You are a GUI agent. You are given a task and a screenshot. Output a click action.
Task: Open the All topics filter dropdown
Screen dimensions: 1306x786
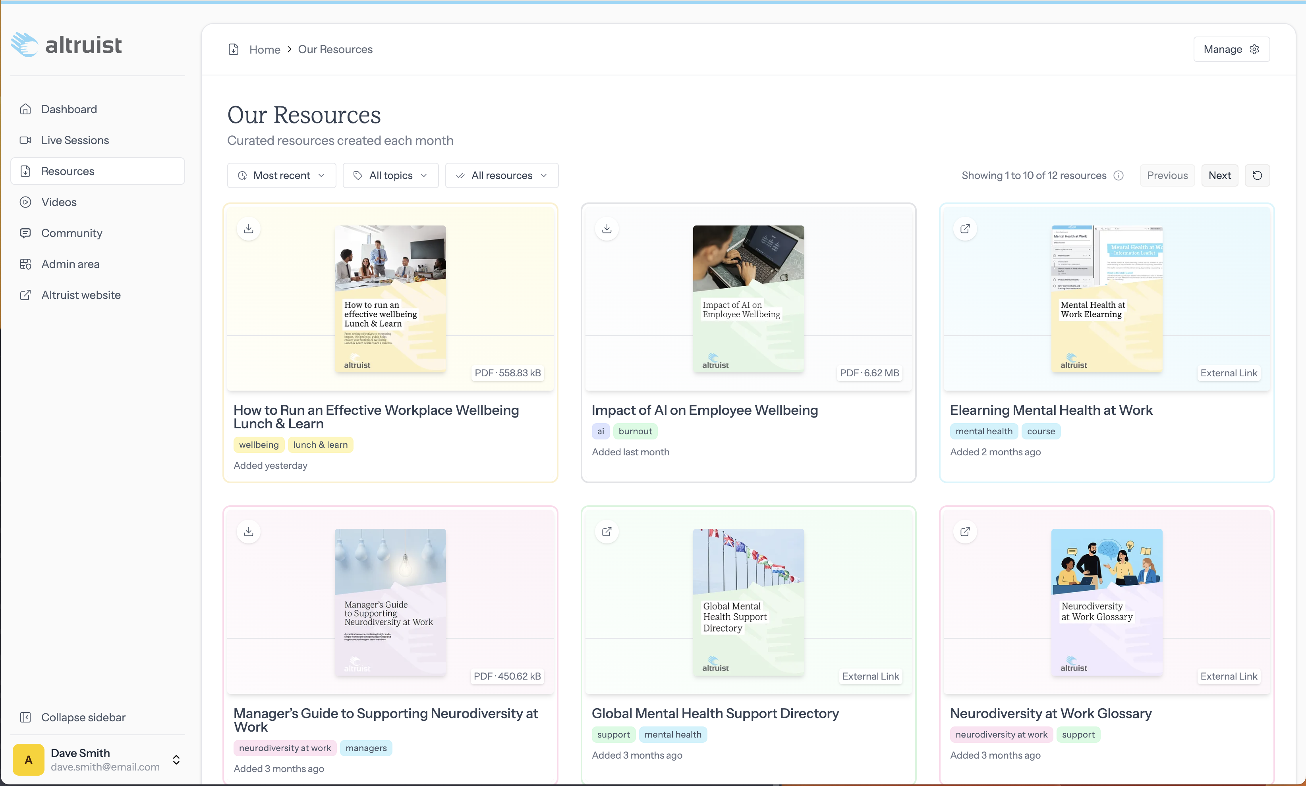(390, 175)
